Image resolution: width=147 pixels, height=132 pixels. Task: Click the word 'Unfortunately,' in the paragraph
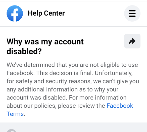coord(114,73)
